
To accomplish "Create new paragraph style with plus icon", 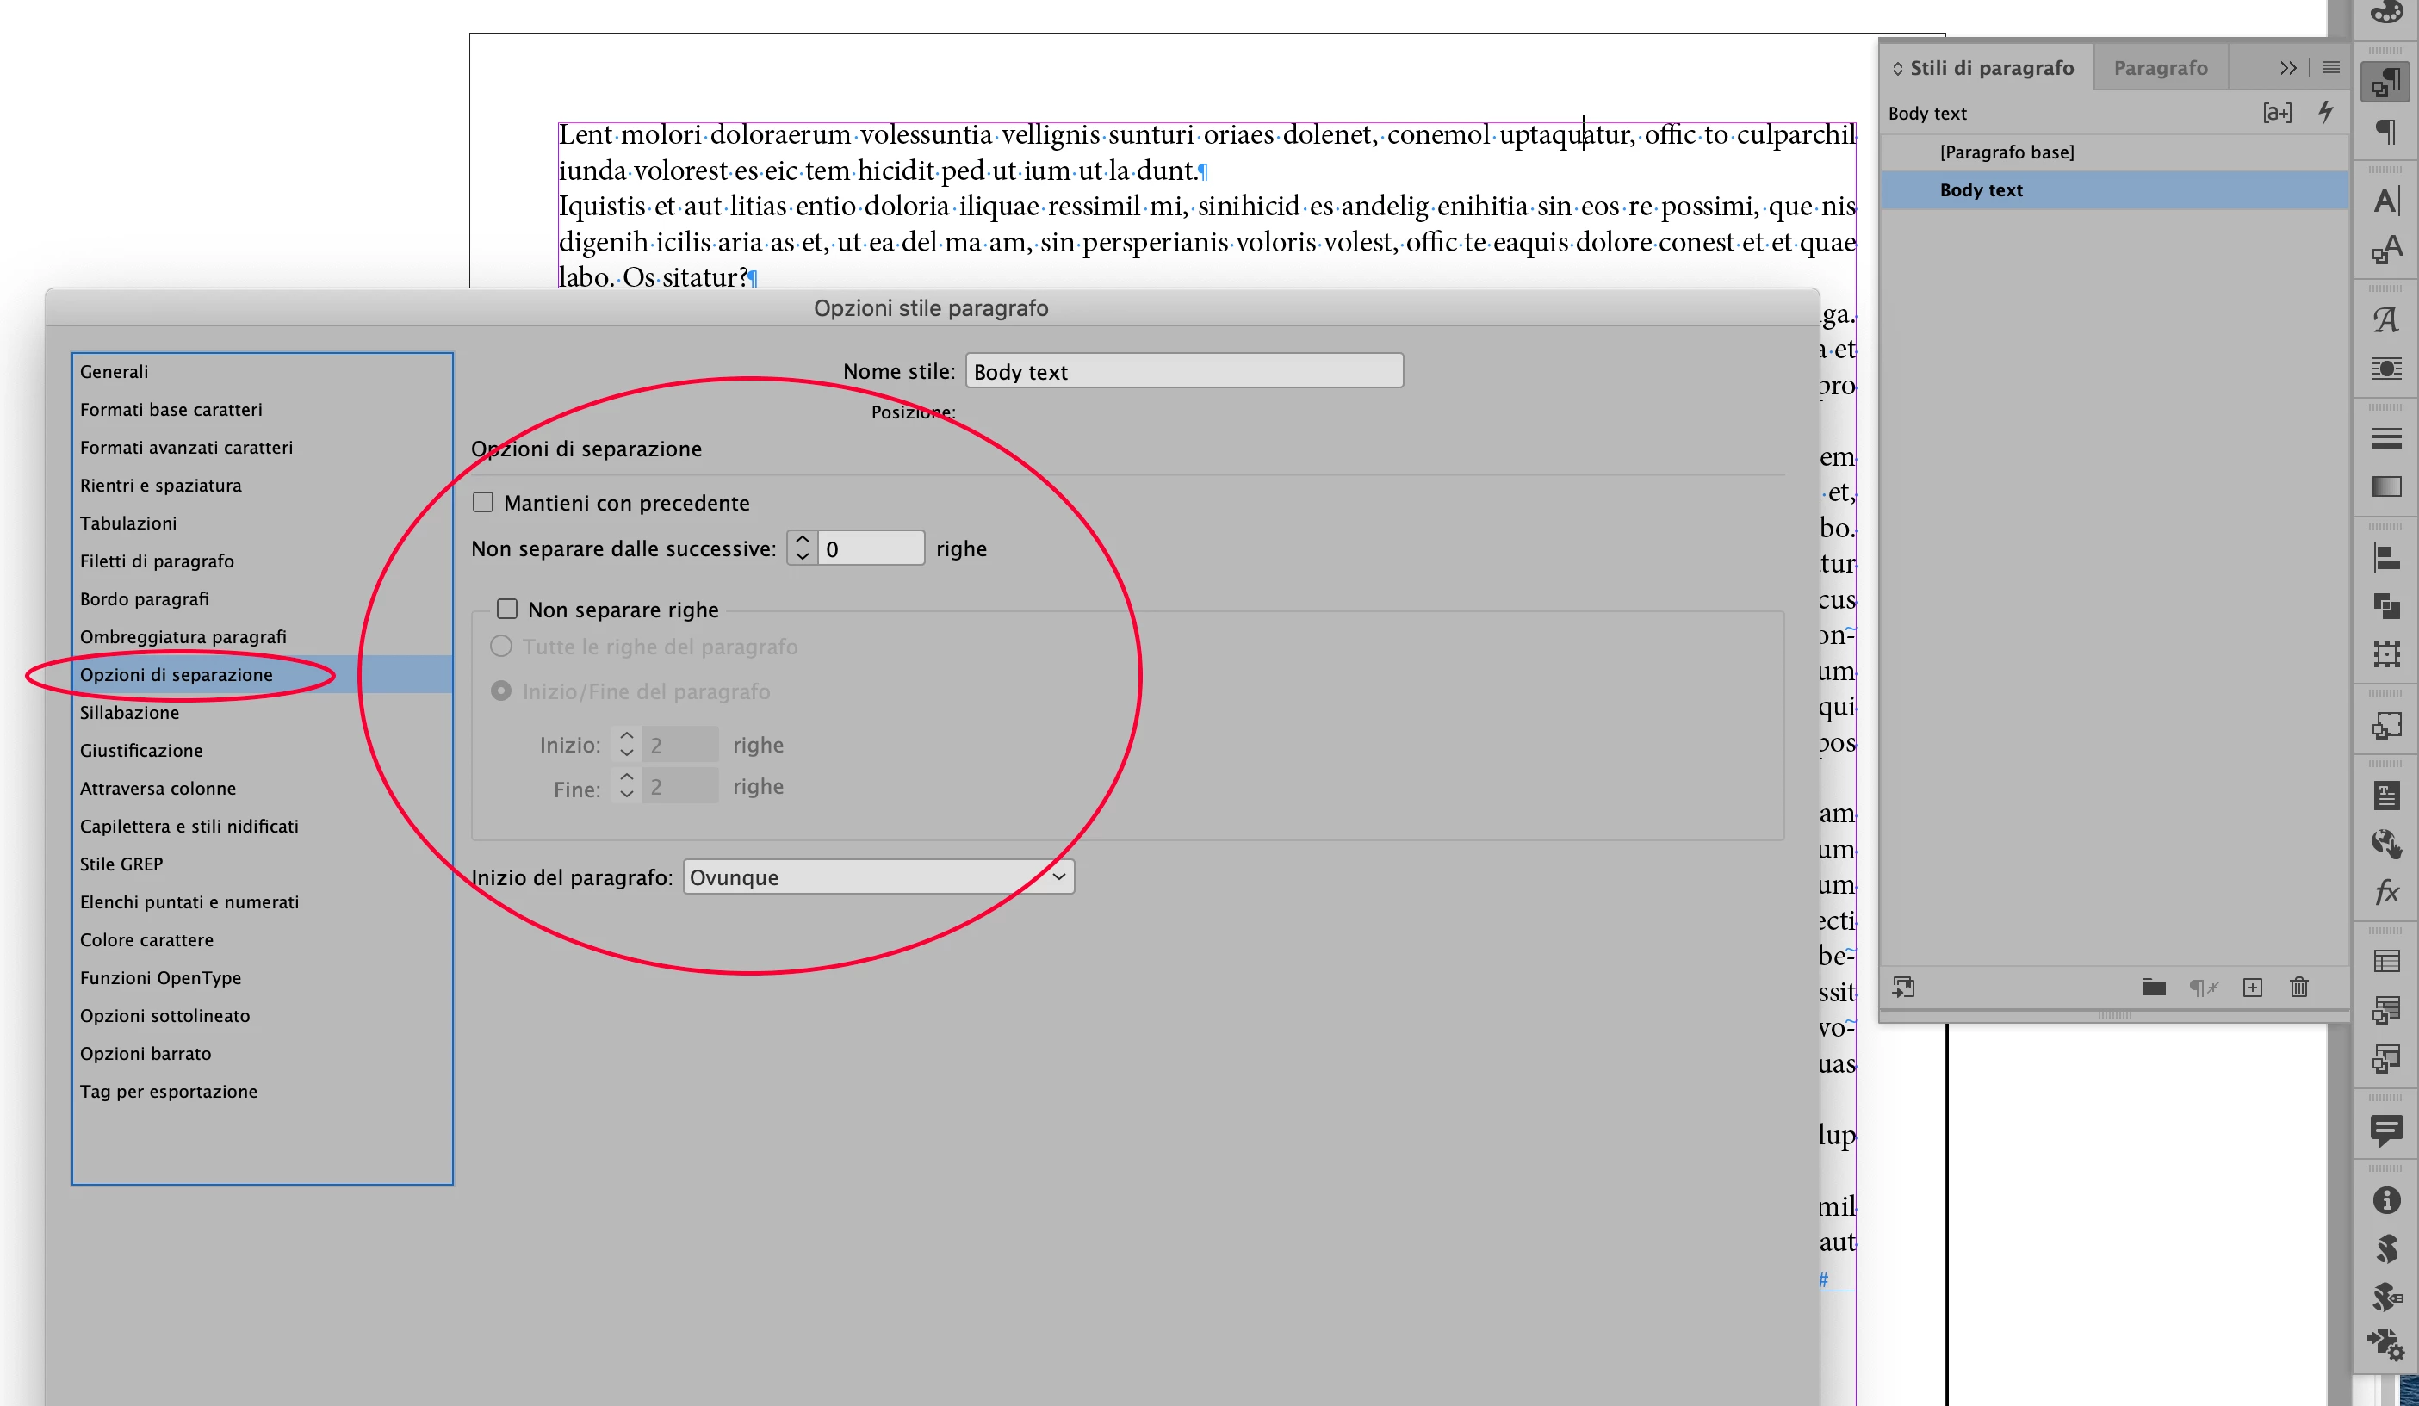I will 2252,988.
